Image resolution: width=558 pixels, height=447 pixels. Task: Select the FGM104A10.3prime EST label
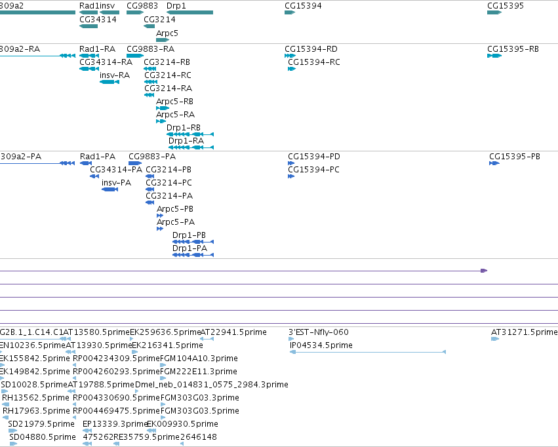[199, 359]
